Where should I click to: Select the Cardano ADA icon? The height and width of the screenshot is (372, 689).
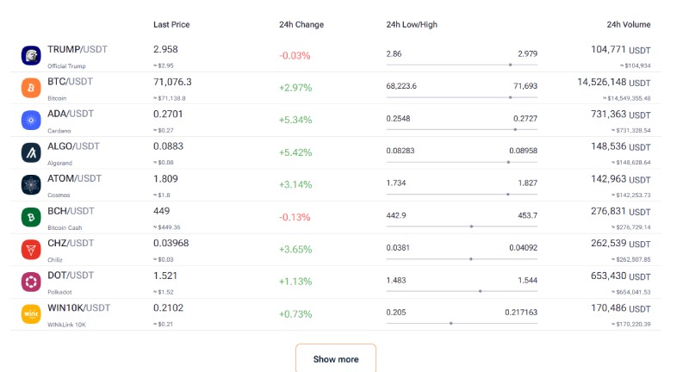pos(31,121)
